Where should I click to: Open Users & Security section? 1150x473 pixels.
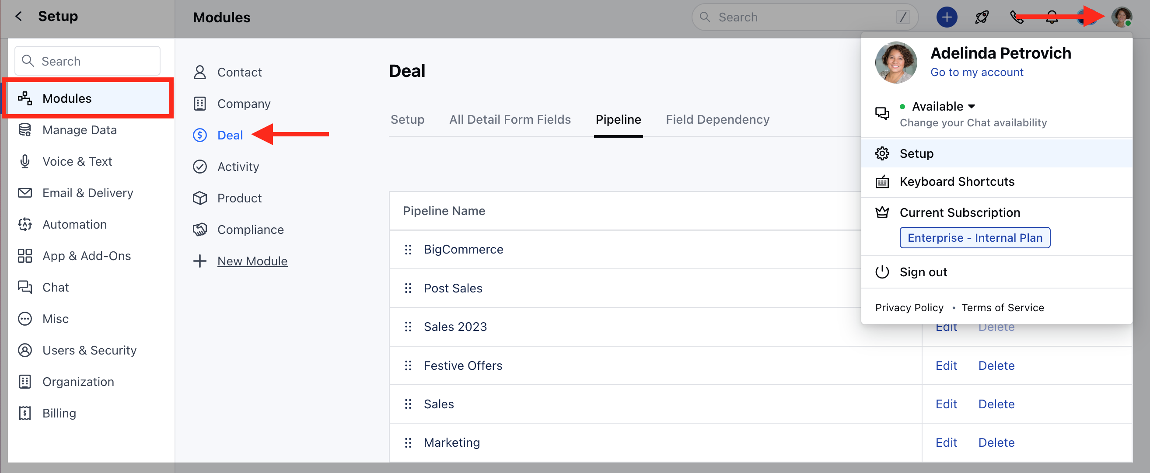89,350
